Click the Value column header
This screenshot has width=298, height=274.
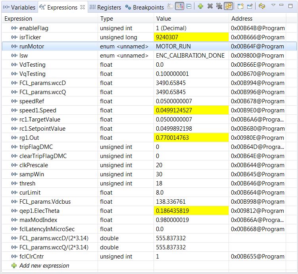pos(164,19)
